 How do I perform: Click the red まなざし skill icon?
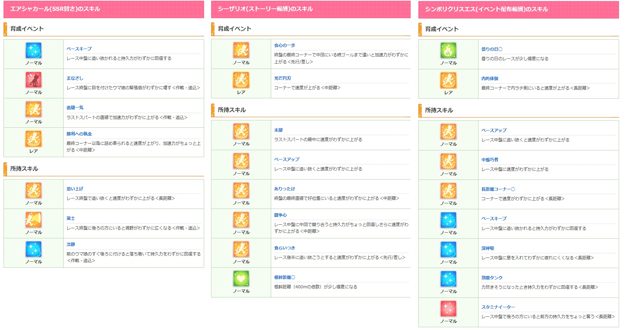[34, 80]
